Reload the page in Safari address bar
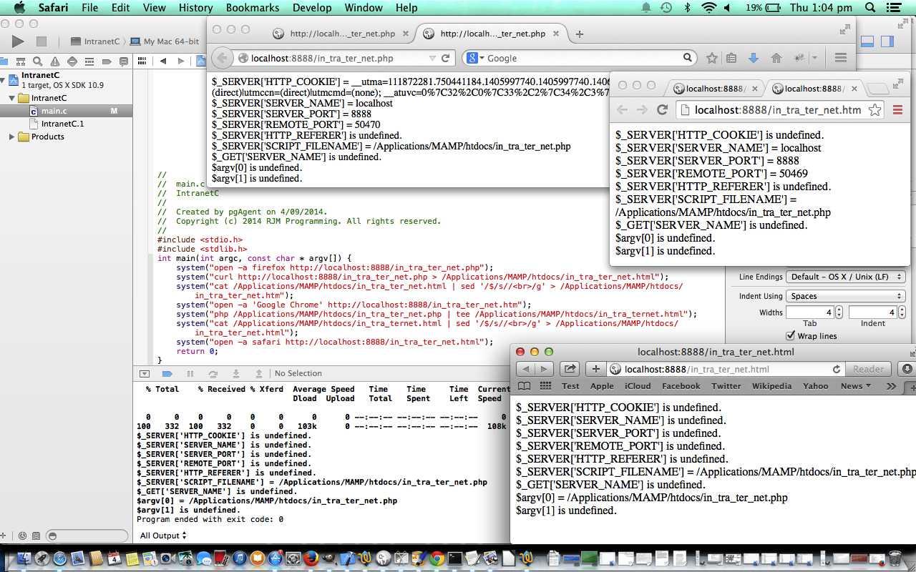 [836, 369]
